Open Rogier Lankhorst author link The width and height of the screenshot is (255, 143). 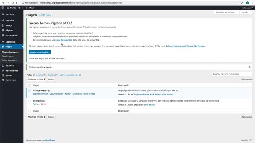(141, 95)
